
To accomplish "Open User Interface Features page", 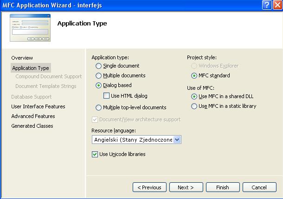I will coord(38,106).
